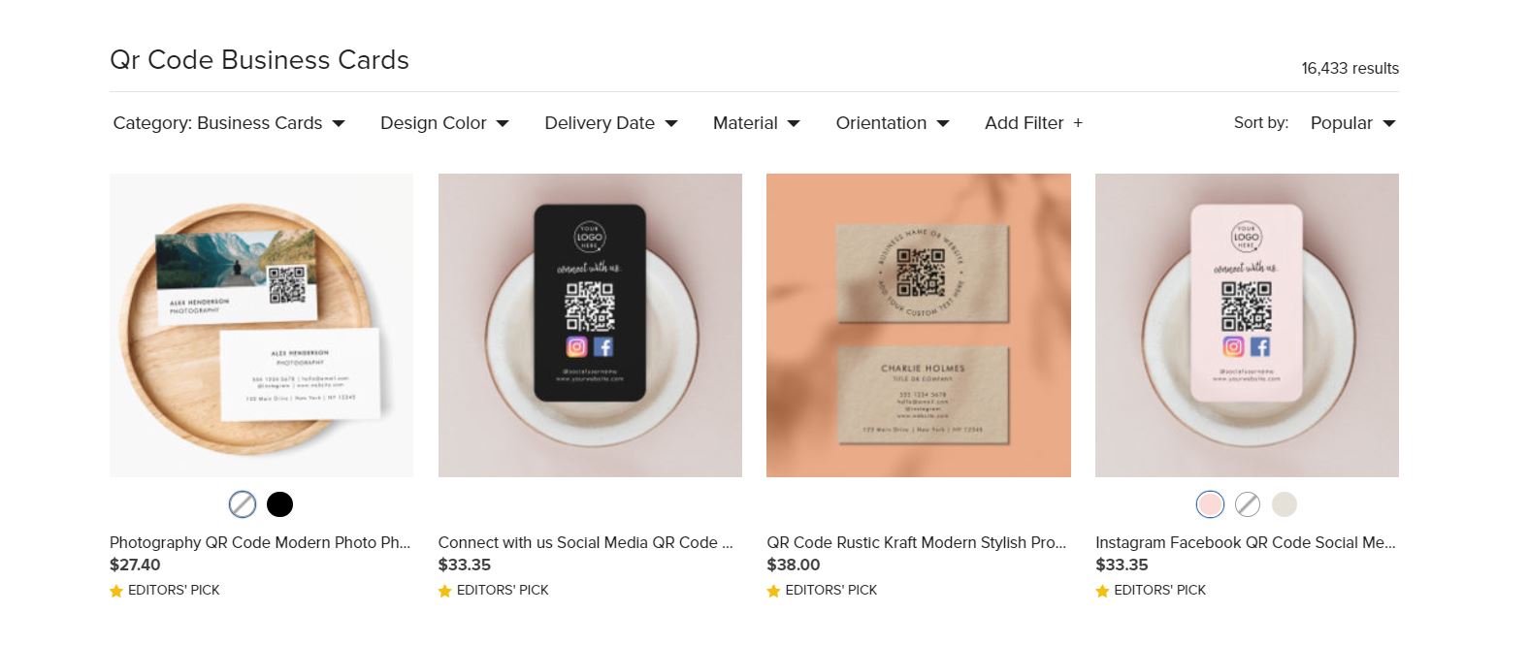This screenshot has width=1529, height=646.
Task: Select the beige swatch under the Instagram Facebook card
Action: coord(1285,504)
